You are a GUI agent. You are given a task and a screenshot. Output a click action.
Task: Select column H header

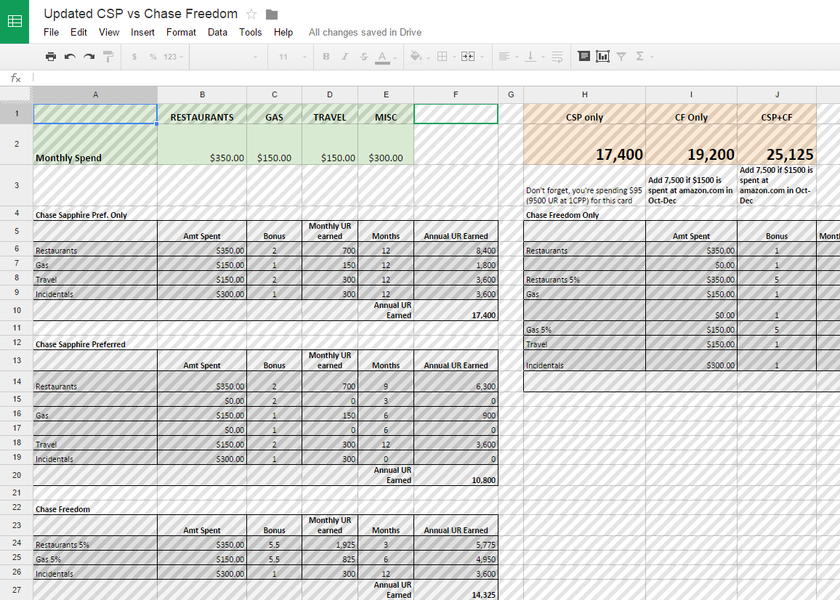(585, 94)
